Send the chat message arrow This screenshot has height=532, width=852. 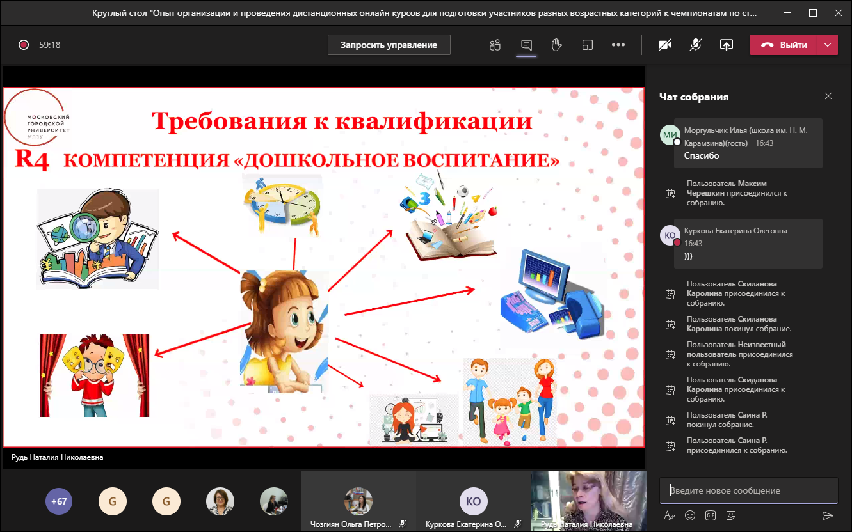828,515
